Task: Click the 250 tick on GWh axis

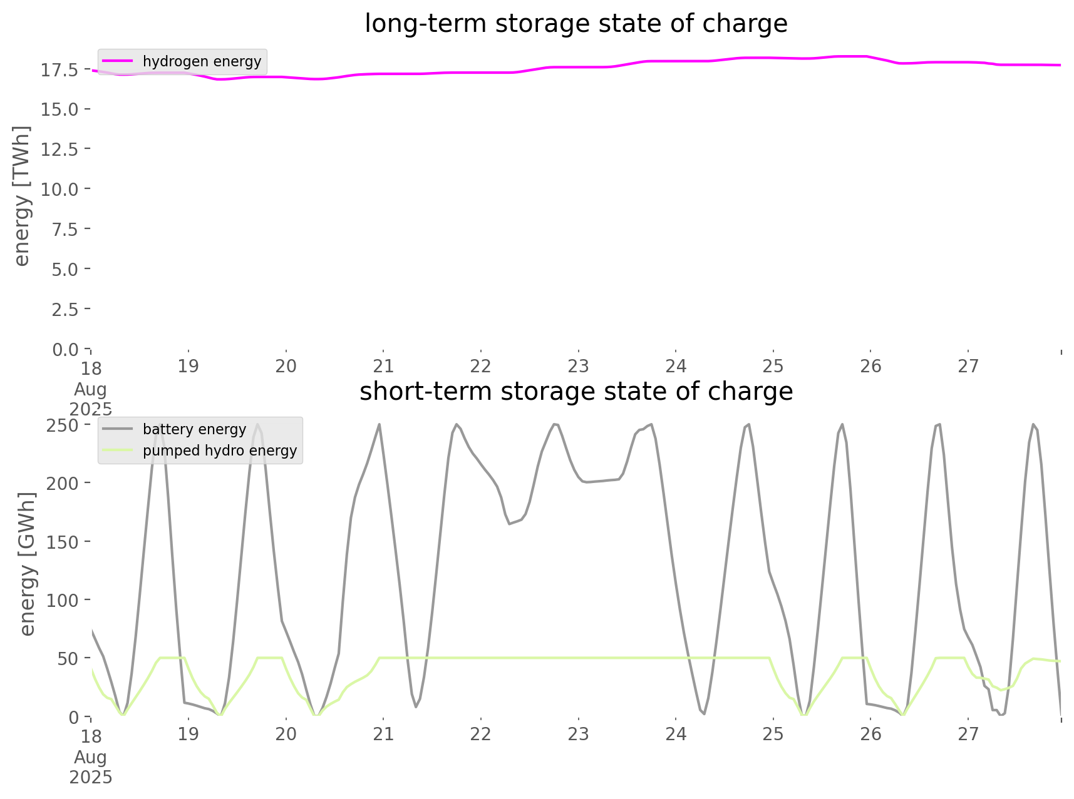Action: click(x=62, y=425)
